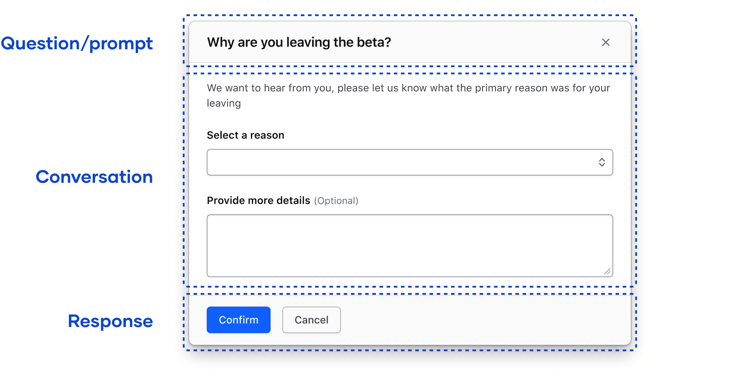749x379 pixels.
Task: Click the resize handle on the details textarea
Action: pyautogui.click(x=608, y=271)
